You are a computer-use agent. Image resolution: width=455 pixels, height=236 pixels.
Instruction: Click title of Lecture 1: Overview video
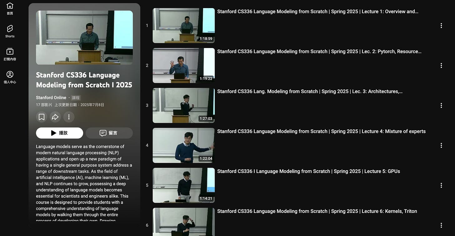pyautogui.click(x=318, y=12)
